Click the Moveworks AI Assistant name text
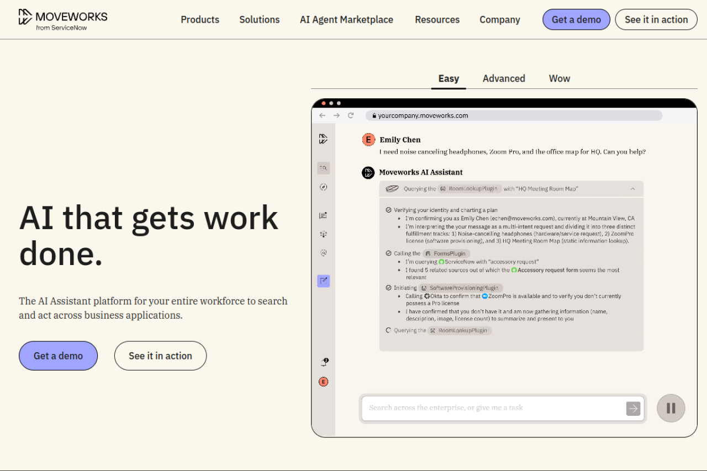Screen dimensions: 707x471 421,173
